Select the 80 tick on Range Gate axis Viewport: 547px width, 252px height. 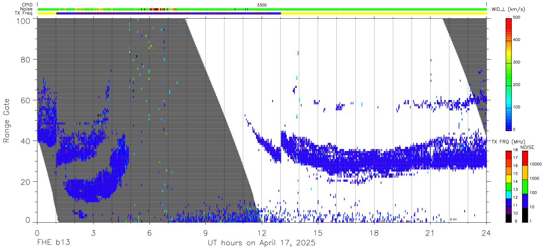(x=25, y=60)
